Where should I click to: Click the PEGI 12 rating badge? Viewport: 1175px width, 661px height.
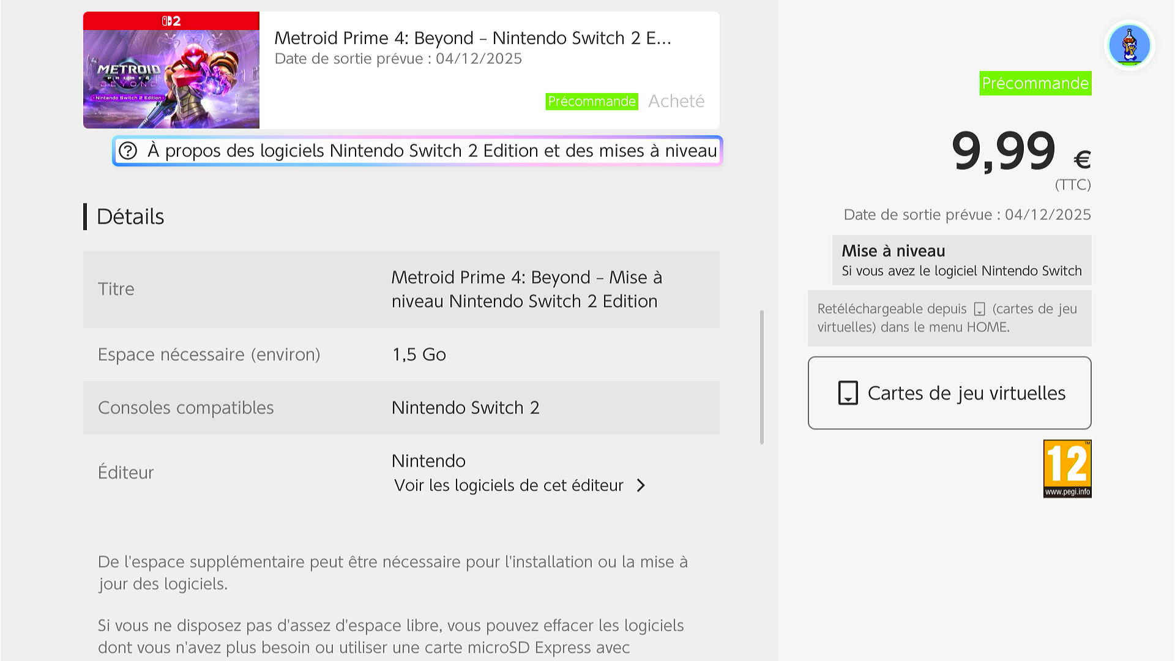(1067, 469)
